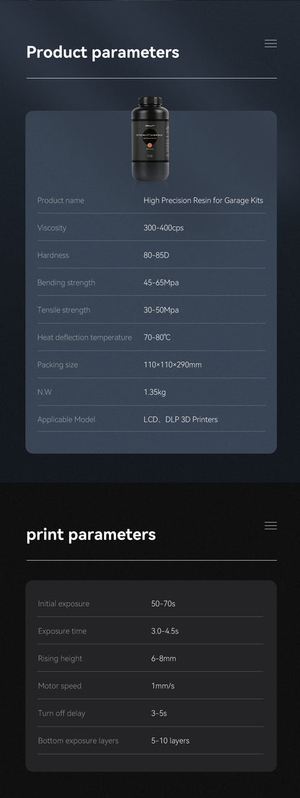Click Bending strength value 45-65Mpa
This screenshot has height=798, width=300.
[161, 283]
